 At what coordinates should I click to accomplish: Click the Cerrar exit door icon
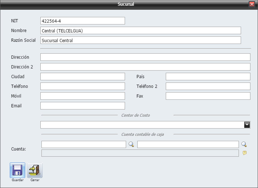pyautogui.click(x=35, y=170)
